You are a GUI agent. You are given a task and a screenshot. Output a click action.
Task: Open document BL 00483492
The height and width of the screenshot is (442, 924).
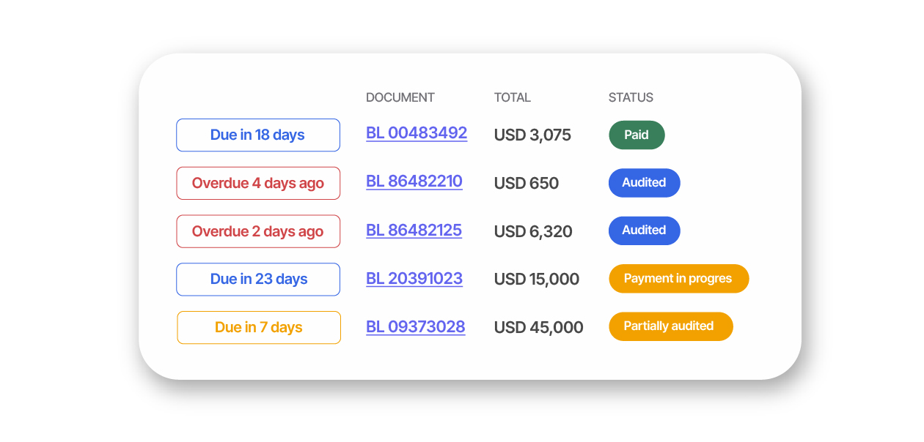point(417,133)
